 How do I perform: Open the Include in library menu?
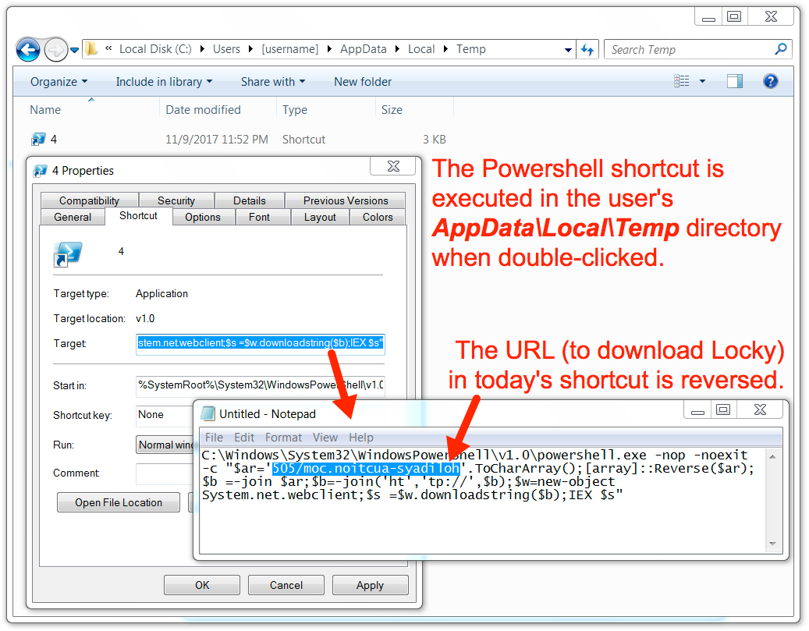(x=164, y=82)
